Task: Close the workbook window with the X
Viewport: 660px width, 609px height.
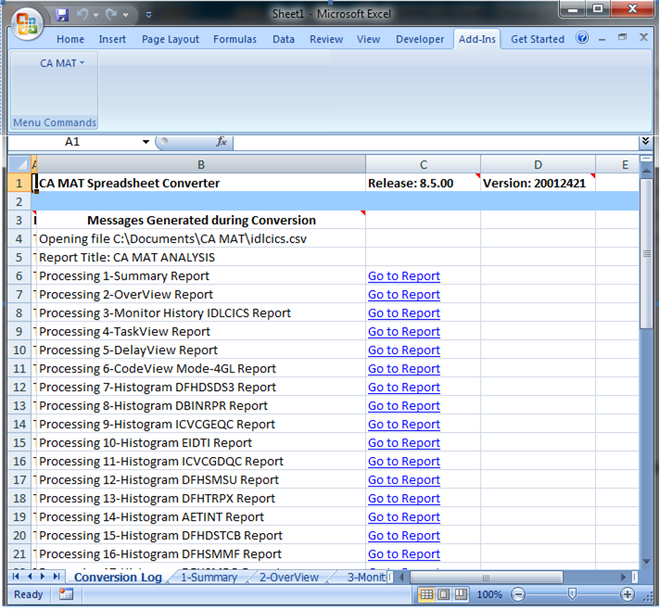Action: (643, 37)
